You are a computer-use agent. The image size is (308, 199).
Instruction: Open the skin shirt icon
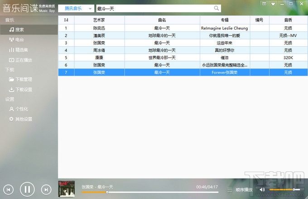273,4
